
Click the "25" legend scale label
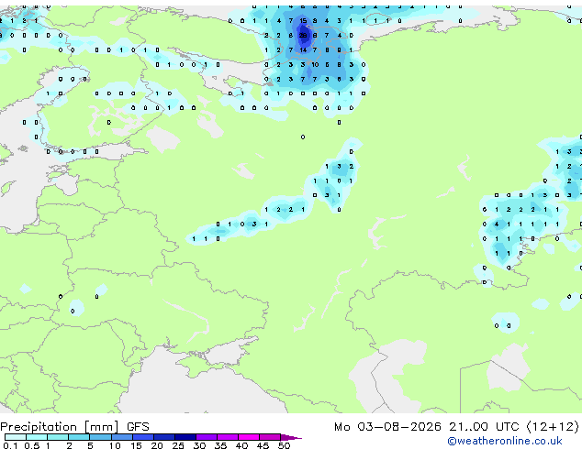(x=178, y=445)
